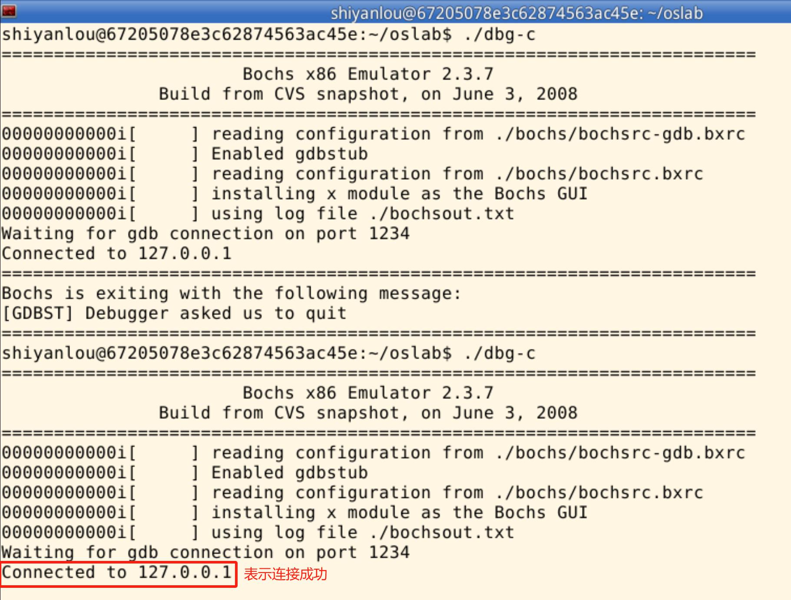This screenshot has height=600, width=791.
Task: Click the terminal window icon in title bar
Action: coord(9,11)
